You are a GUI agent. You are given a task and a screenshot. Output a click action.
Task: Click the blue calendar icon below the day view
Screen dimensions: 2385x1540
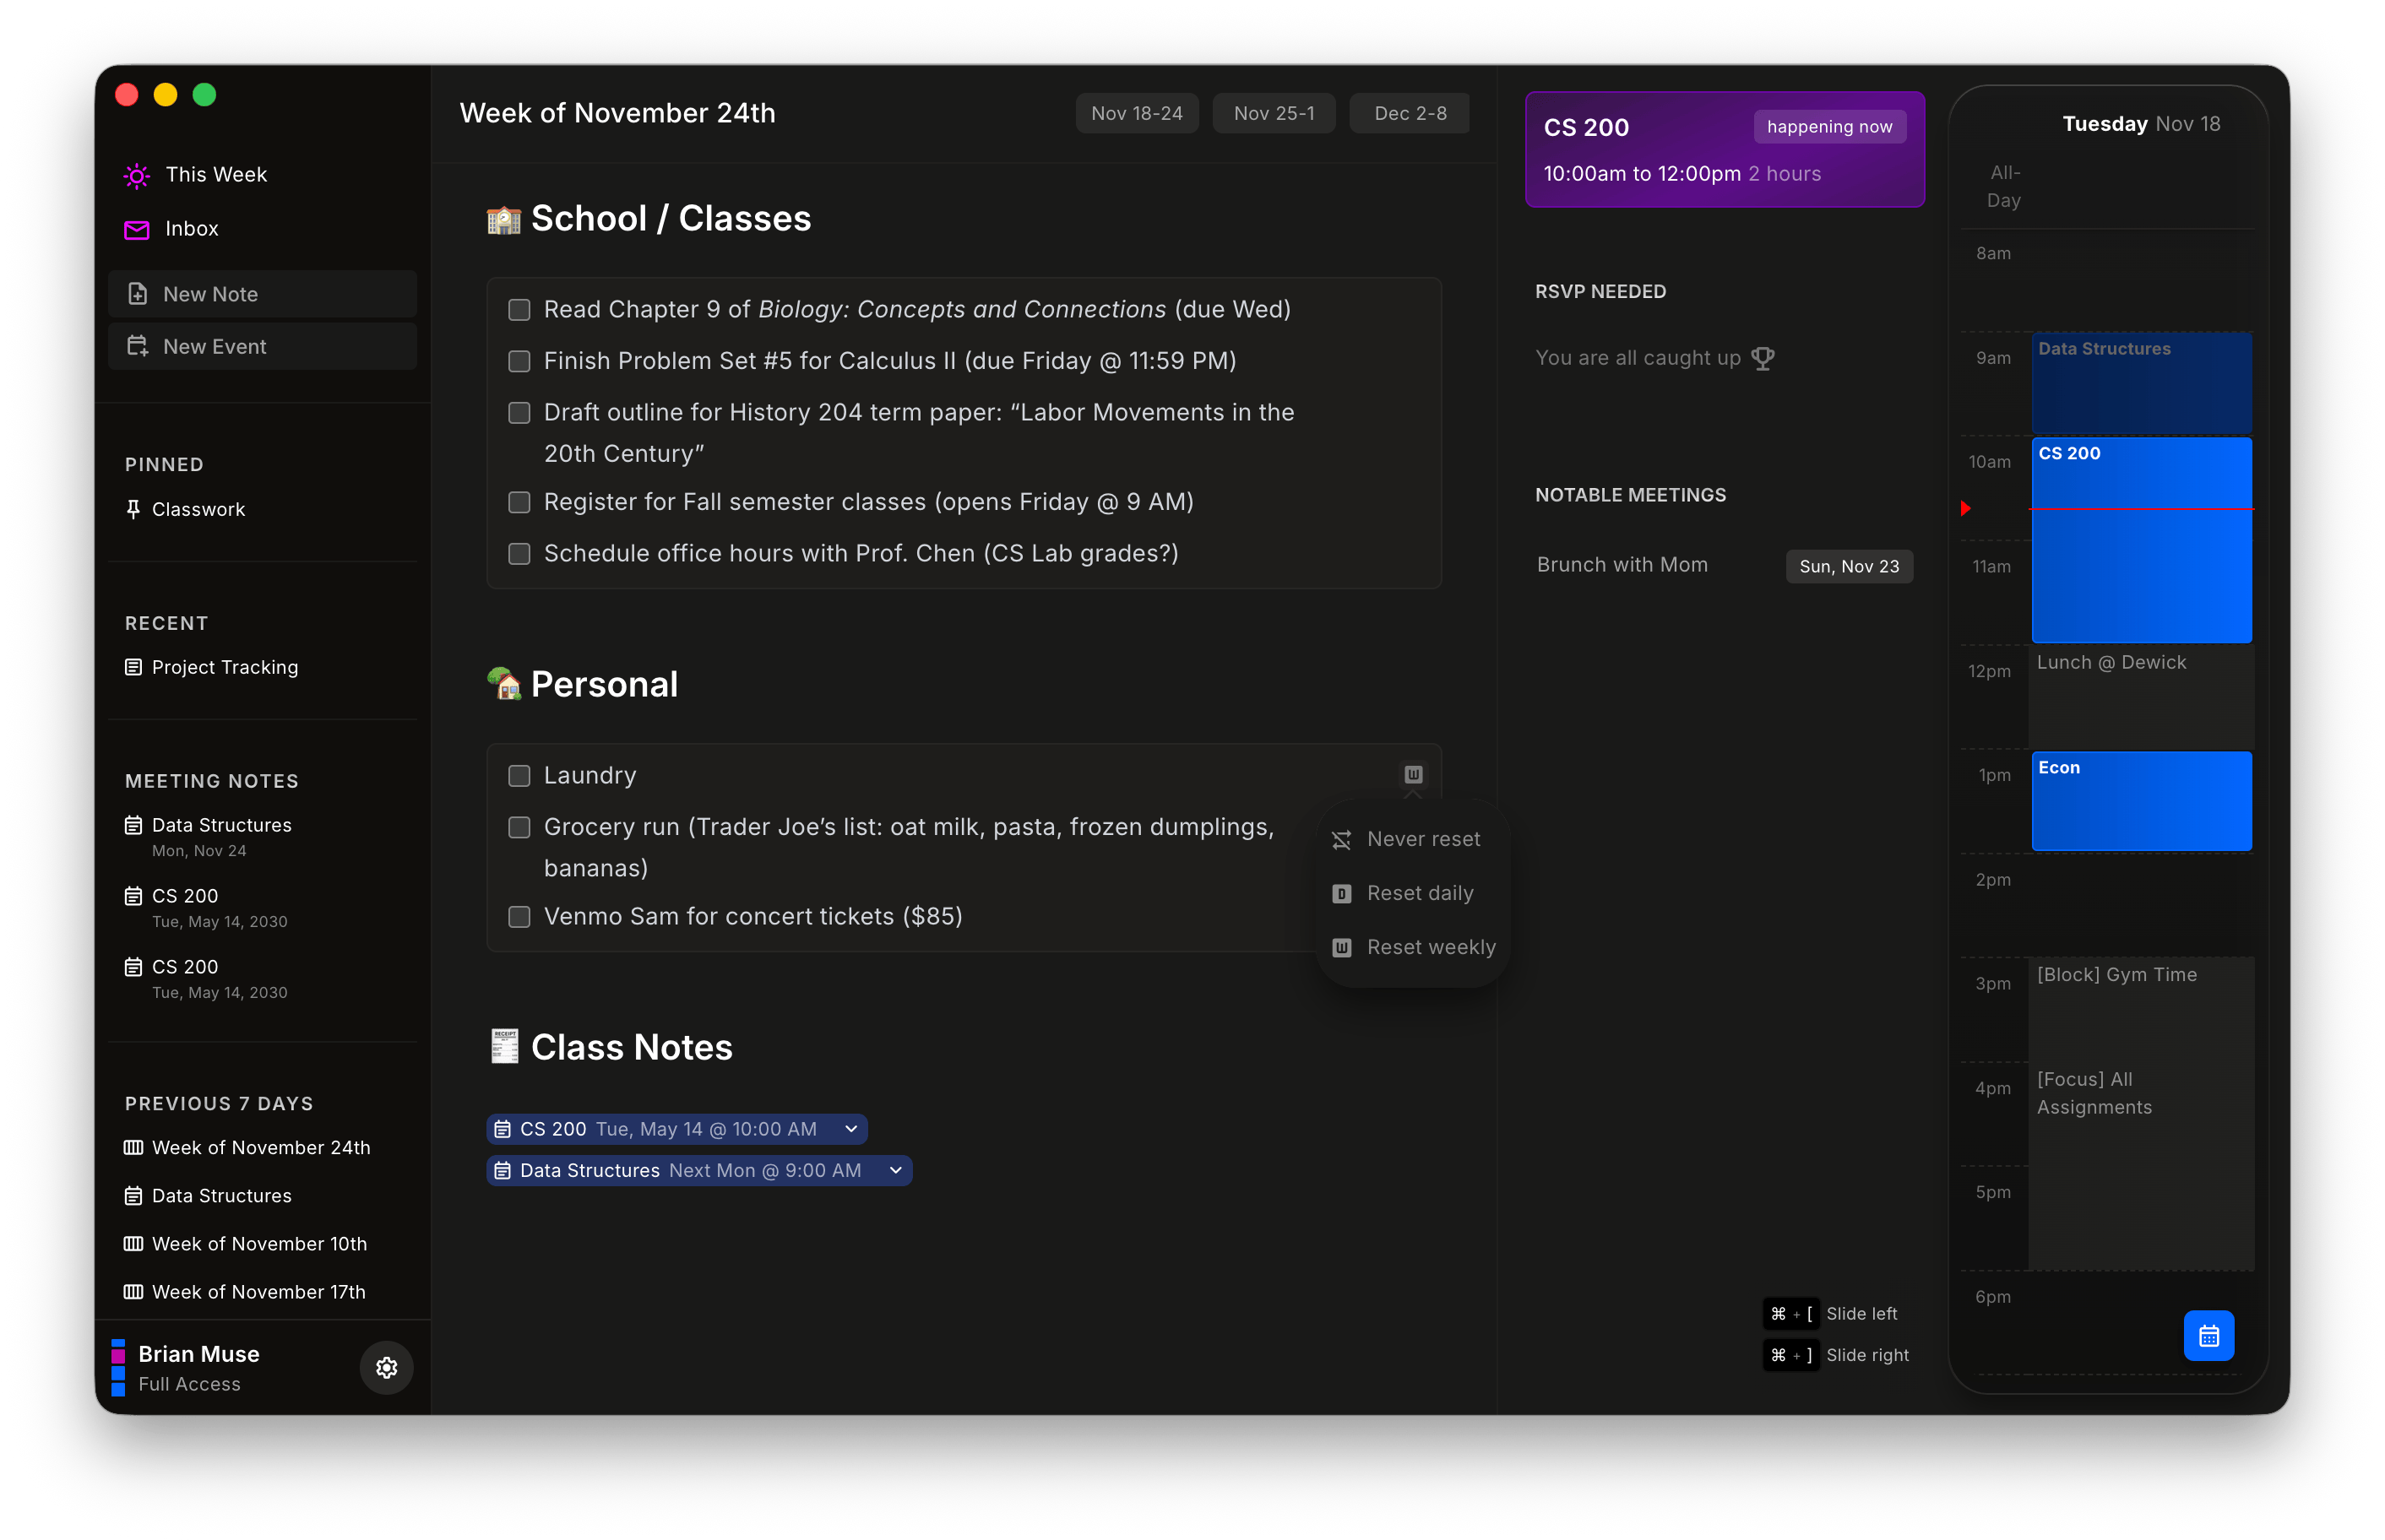coord(2209,1336)
